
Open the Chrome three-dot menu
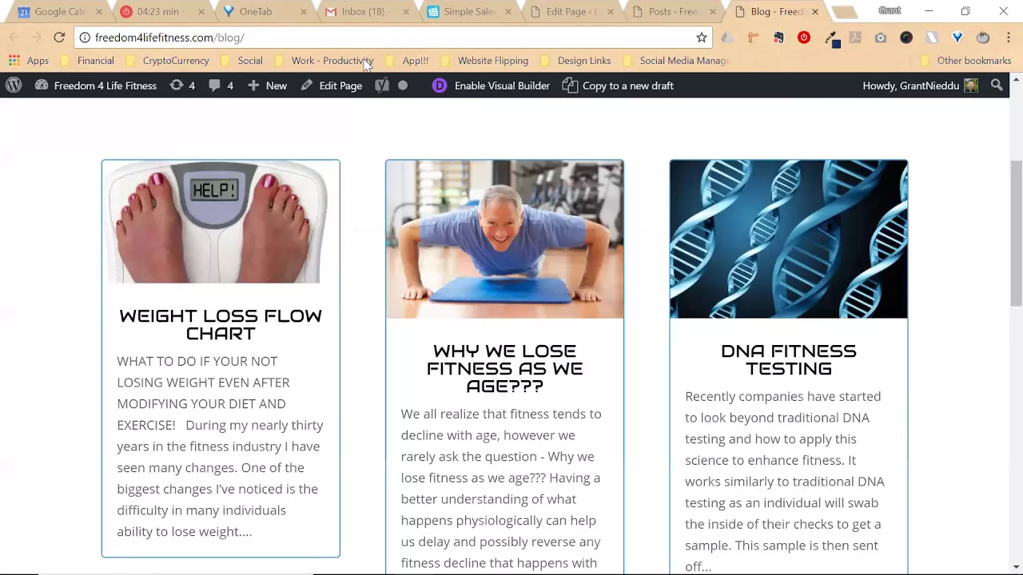pyautogui.click(x=1009, y=38)
